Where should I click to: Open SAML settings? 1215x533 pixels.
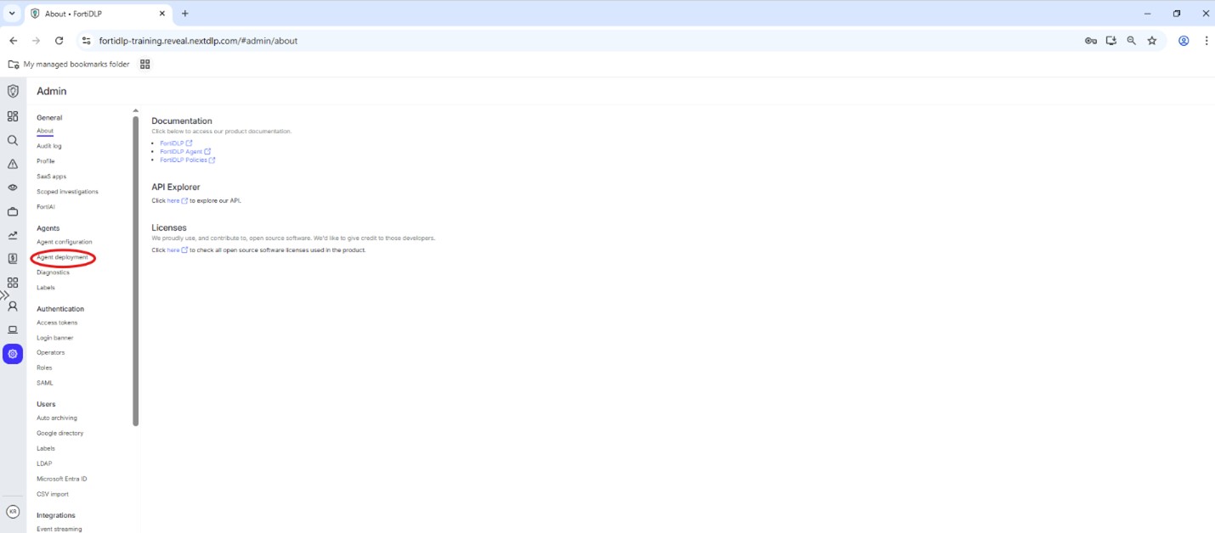pos(45,384)
